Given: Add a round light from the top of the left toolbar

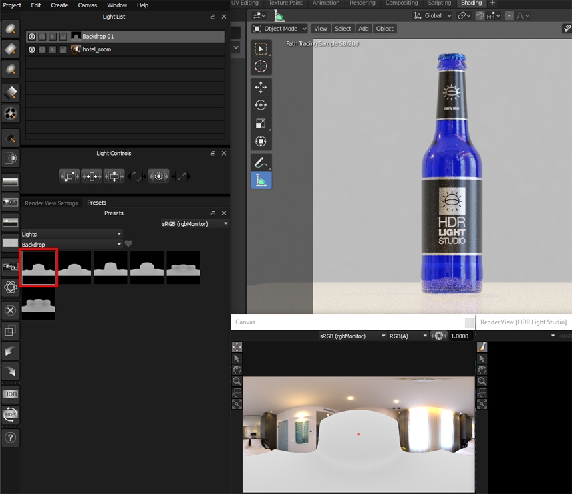Looking at the screenshot, I should (x=11, y=29).
